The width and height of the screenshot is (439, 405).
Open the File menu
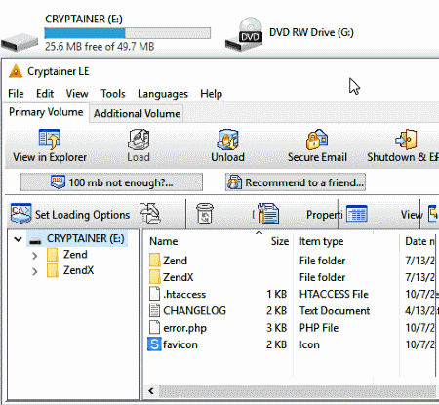click(16, 94)
